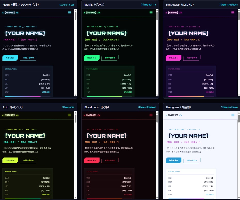Open the css/style.css link

pyautogui.click(x=67, y=5)
